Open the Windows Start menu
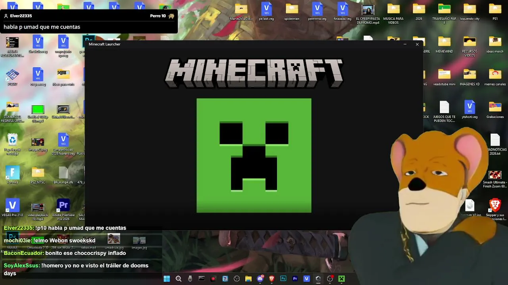 [x=167, y=279]
